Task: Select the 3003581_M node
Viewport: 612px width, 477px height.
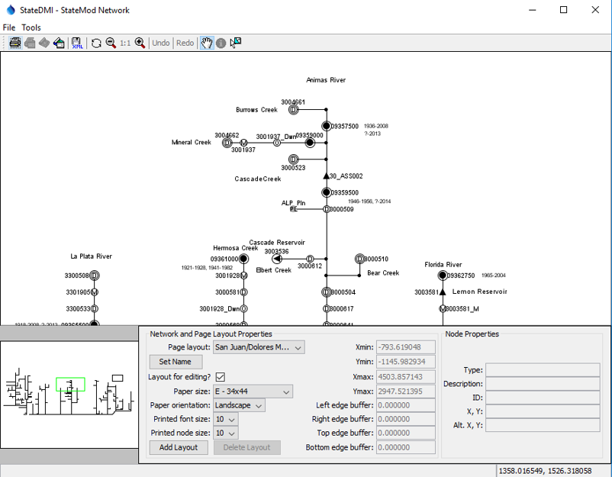Action: (443, 309)
